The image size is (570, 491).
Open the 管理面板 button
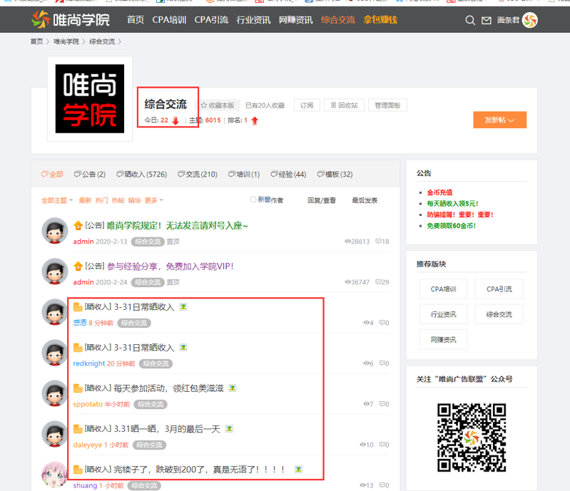[387, 105]
